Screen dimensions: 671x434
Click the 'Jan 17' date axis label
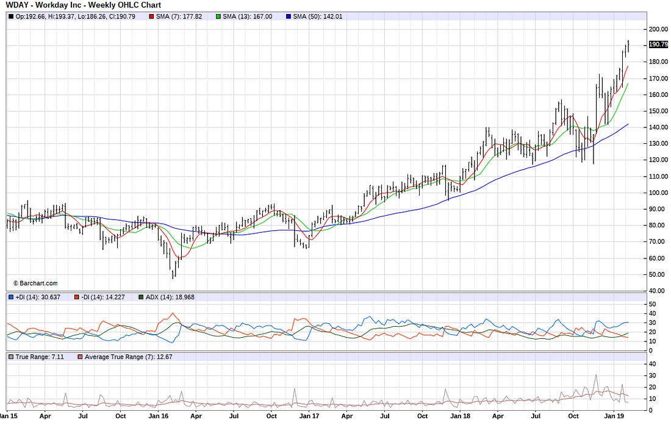pos(309,416)
